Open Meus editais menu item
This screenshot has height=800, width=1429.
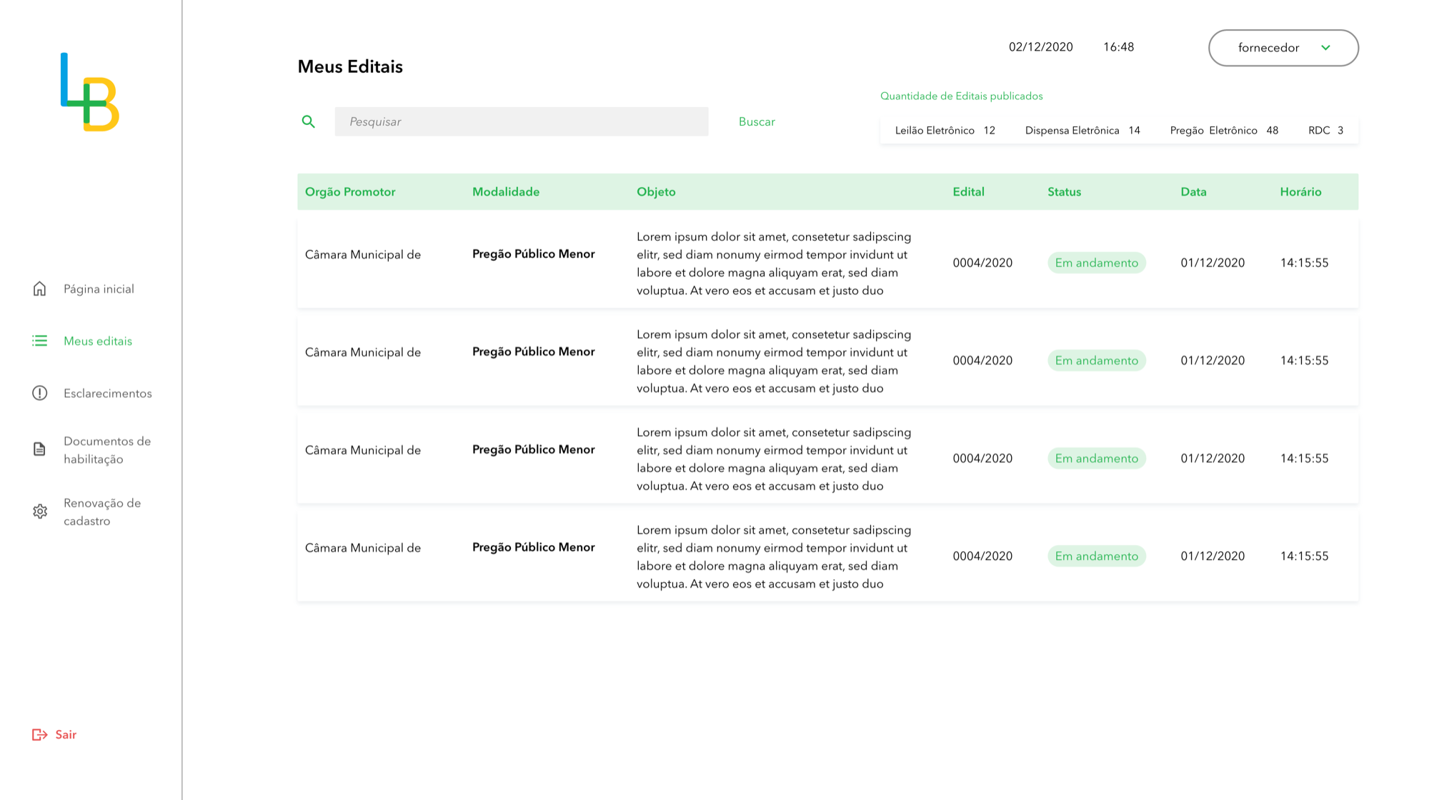point(98,341)
